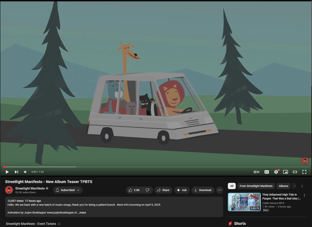Screen dimensions: 312x227
Task: Click the 'New' badge under the High Tide video
Action: (265, 210)
